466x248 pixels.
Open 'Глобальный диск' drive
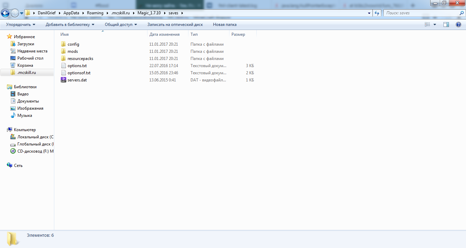point(36,144)
